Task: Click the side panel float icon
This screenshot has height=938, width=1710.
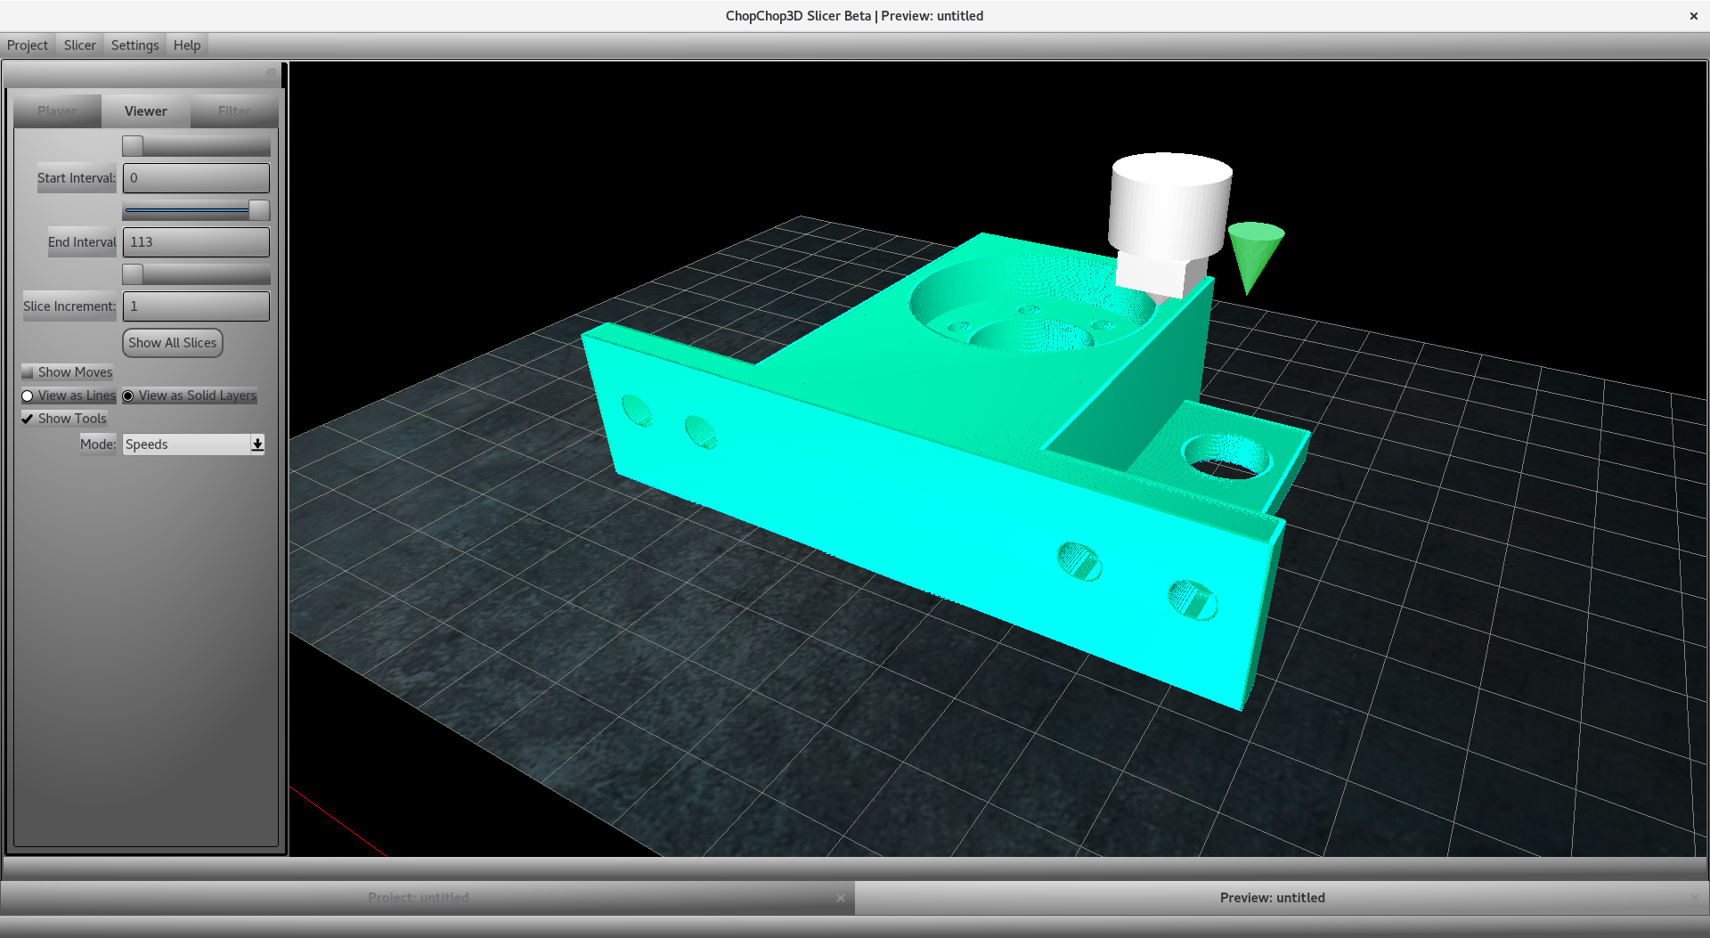Action: [x=271, y=73]
